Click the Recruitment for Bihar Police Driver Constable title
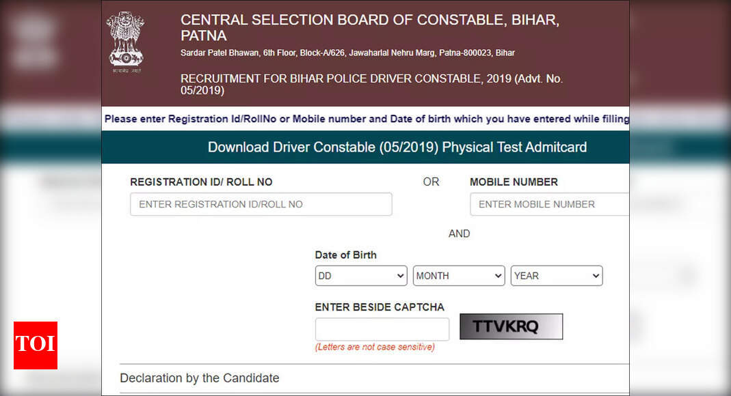 pos(371,84)
